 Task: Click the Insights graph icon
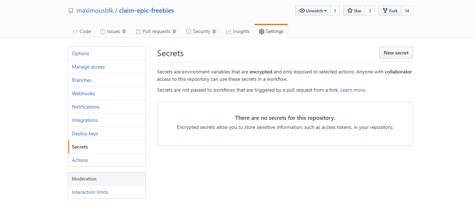click(x=229, y=32)
